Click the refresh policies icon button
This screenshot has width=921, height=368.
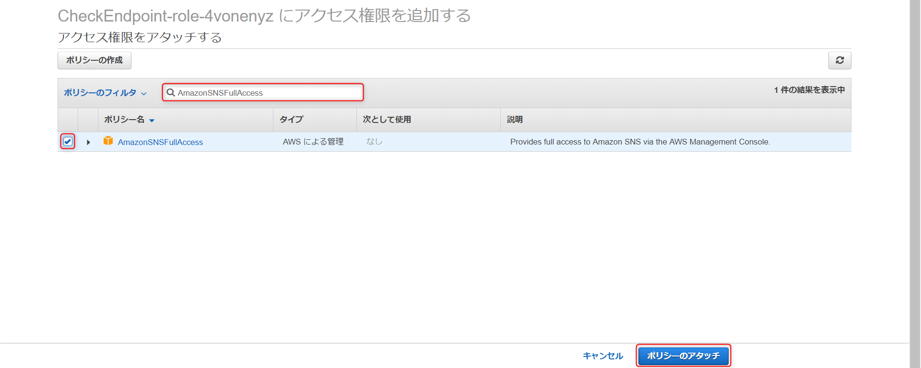tap(839, 60)
